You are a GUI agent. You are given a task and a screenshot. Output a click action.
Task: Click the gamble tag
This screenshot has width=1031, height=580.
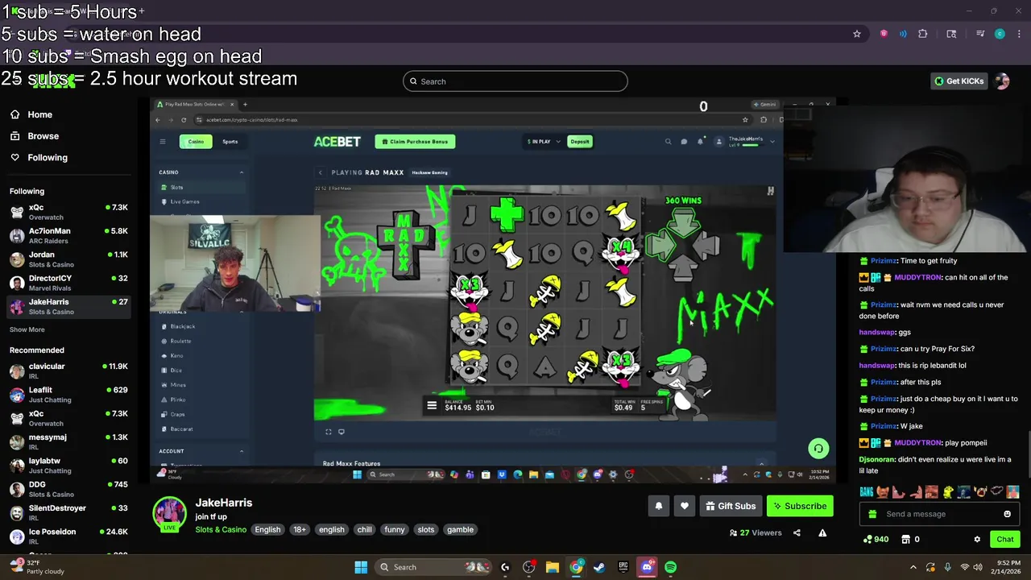click(460, 529)
